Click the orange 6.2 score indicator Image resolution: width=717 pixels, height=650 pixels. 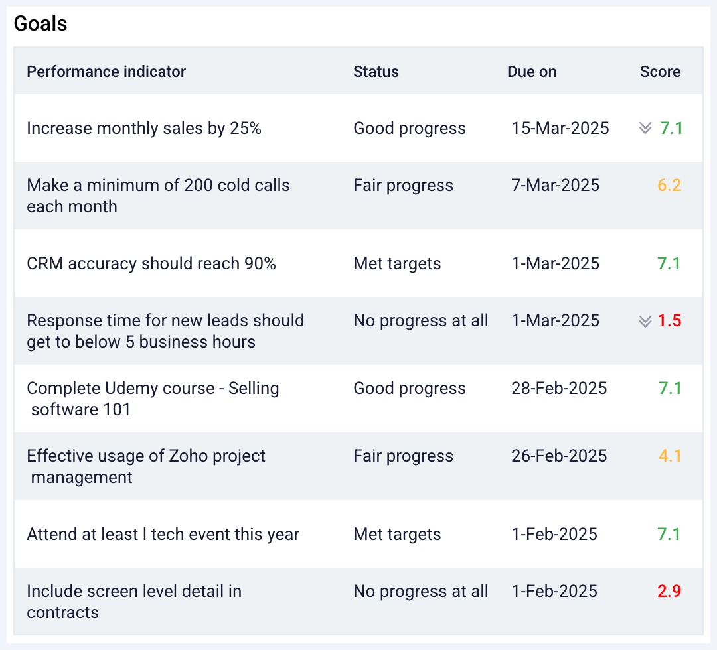670,186
